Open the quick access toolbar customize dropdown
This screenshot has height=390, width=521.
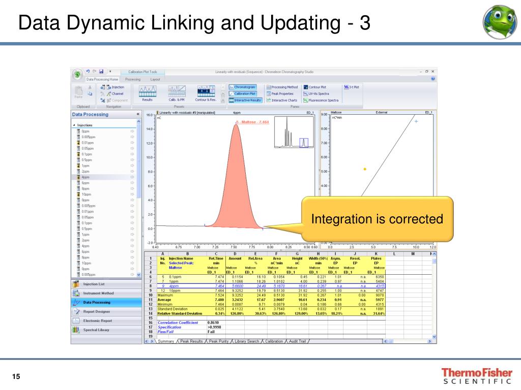point(110,71)
